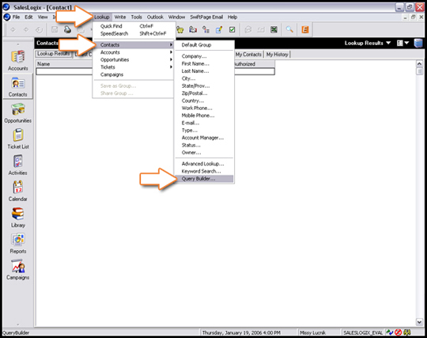Look up contacts by State/Prov...

[204, 85]
